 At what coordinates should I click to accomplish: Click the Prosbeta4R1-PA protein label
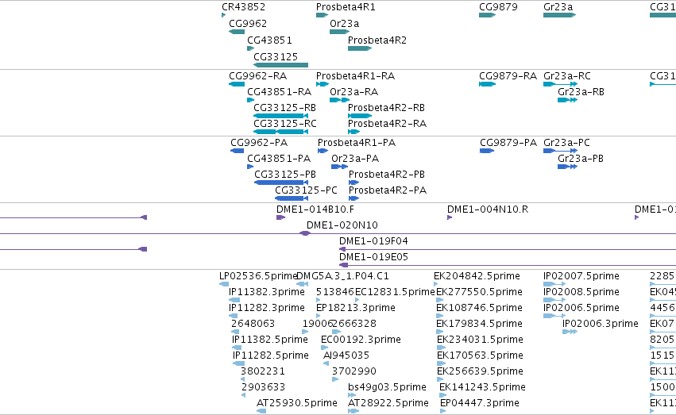click(x=357, y=143)
